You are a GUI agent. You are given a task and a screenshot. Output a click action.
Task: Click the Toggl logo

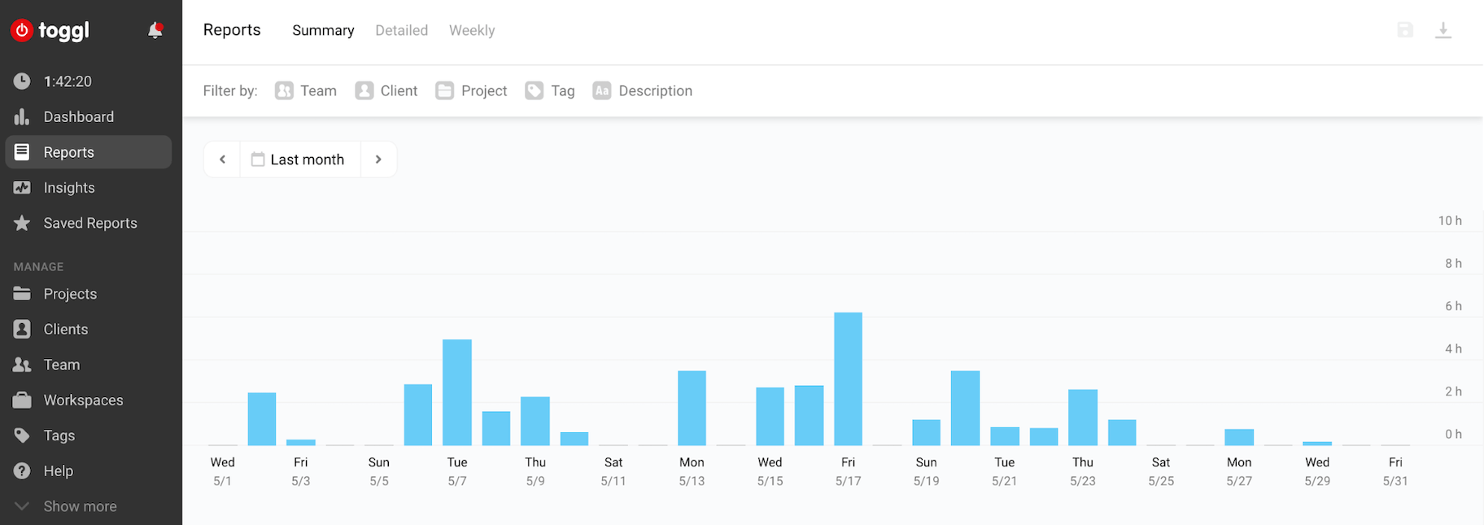(x=50, y=31)
